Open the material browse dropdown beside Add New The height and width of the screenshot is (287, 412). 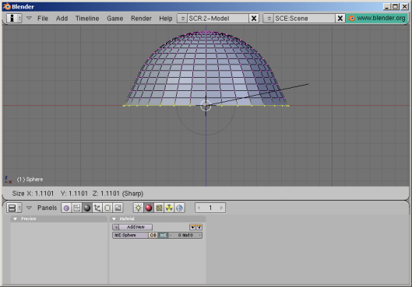pos(116,227)
